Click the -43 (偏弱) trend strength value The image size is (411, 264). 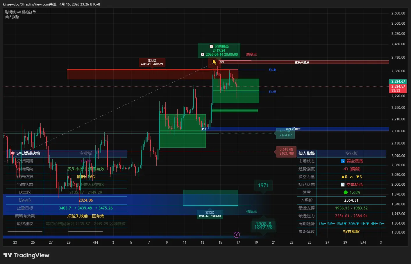coord(351,169)
